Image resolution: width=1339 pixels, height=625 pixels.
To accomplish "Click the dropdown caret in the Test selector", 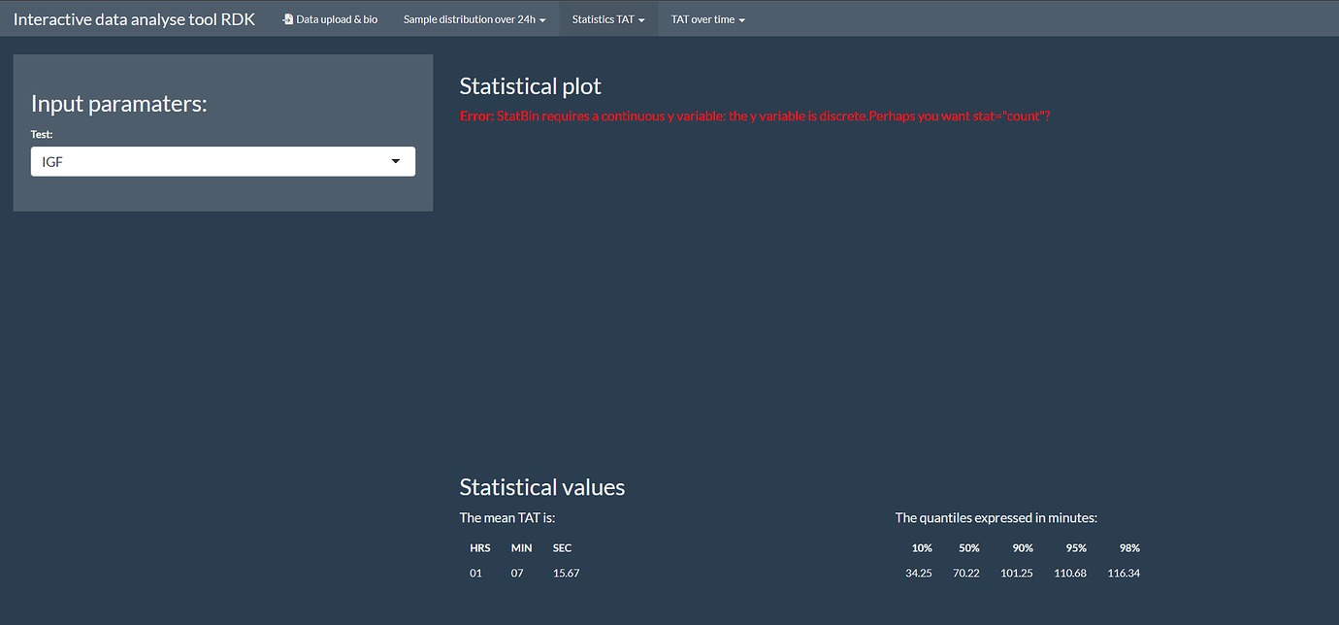I will (x=395, y=161).
